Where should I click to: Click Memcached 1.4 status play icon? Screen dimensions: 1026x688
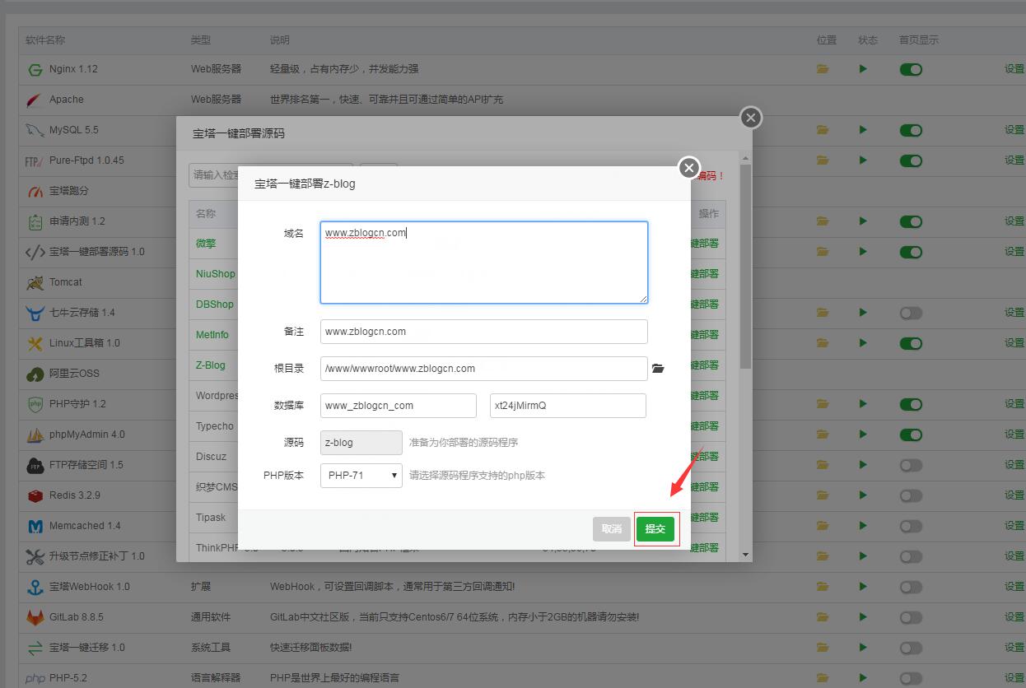[x=863, y=526]
